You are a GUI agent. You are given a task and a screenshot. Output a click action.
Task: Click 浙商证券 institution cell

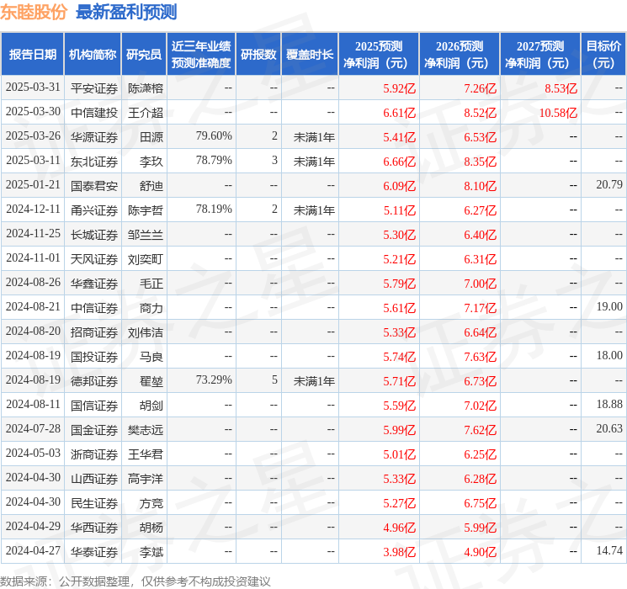pyautogui.click(x=94, y=454)
